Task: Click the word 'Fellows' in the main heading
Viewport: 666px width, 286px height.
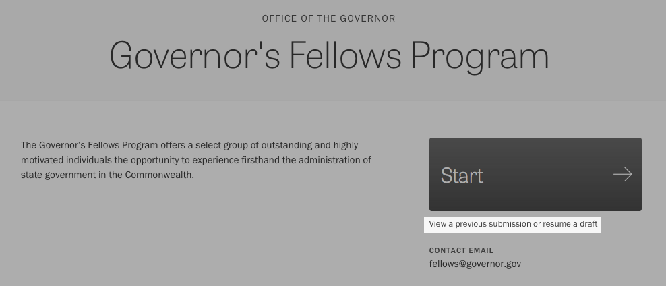Action: (345, 55)
